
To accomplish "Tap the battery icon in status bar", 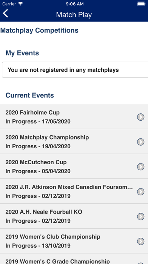I will [141, 4].
